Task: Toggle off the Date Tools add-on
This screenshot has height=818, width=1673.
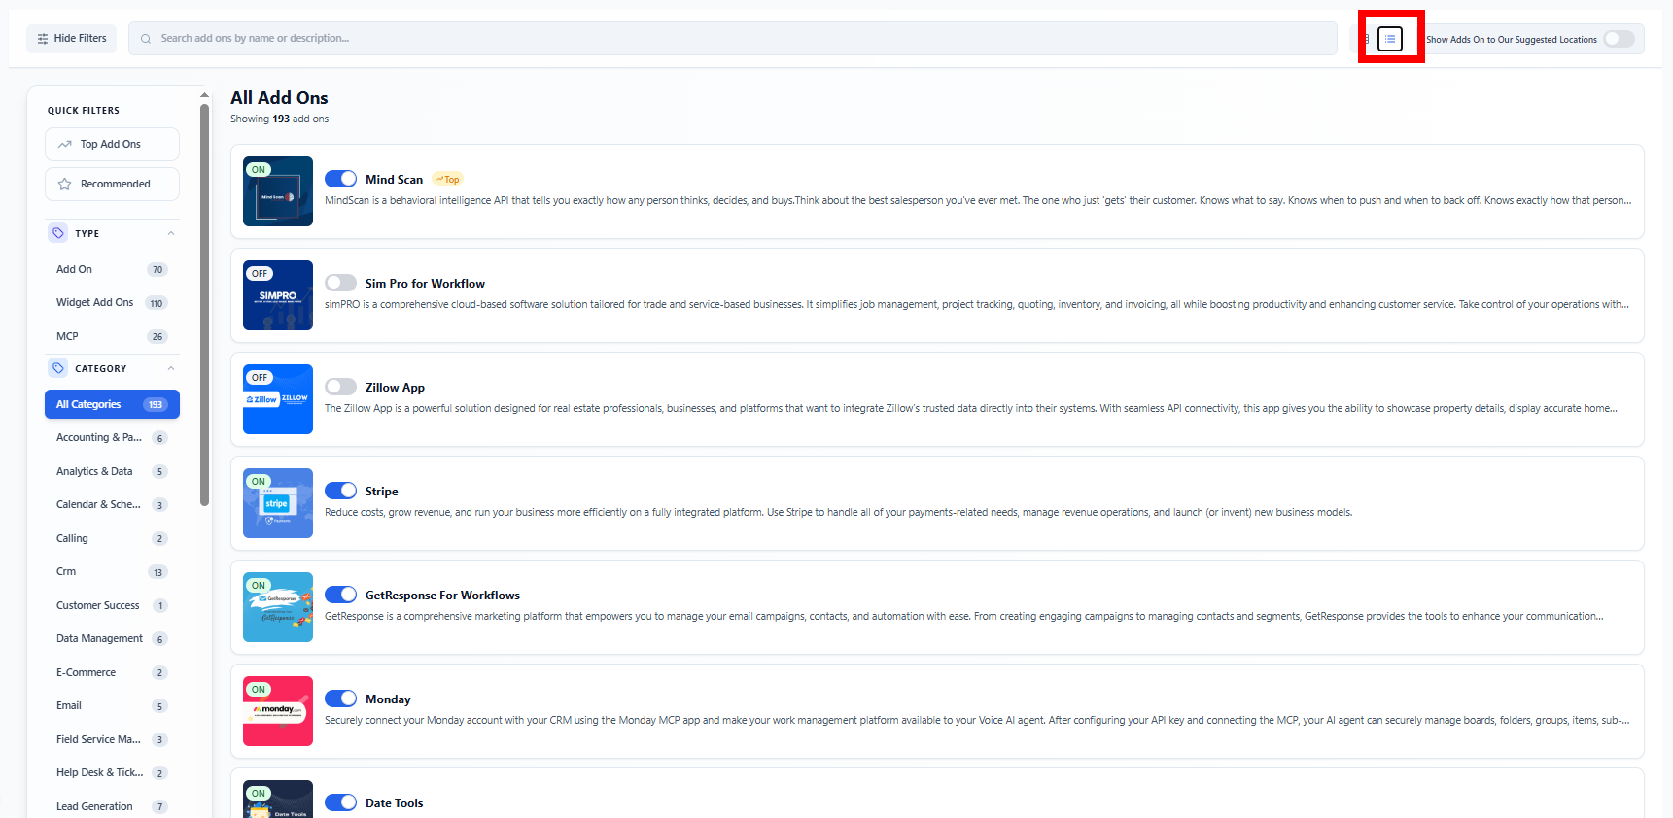Action: tap(341, 802)
